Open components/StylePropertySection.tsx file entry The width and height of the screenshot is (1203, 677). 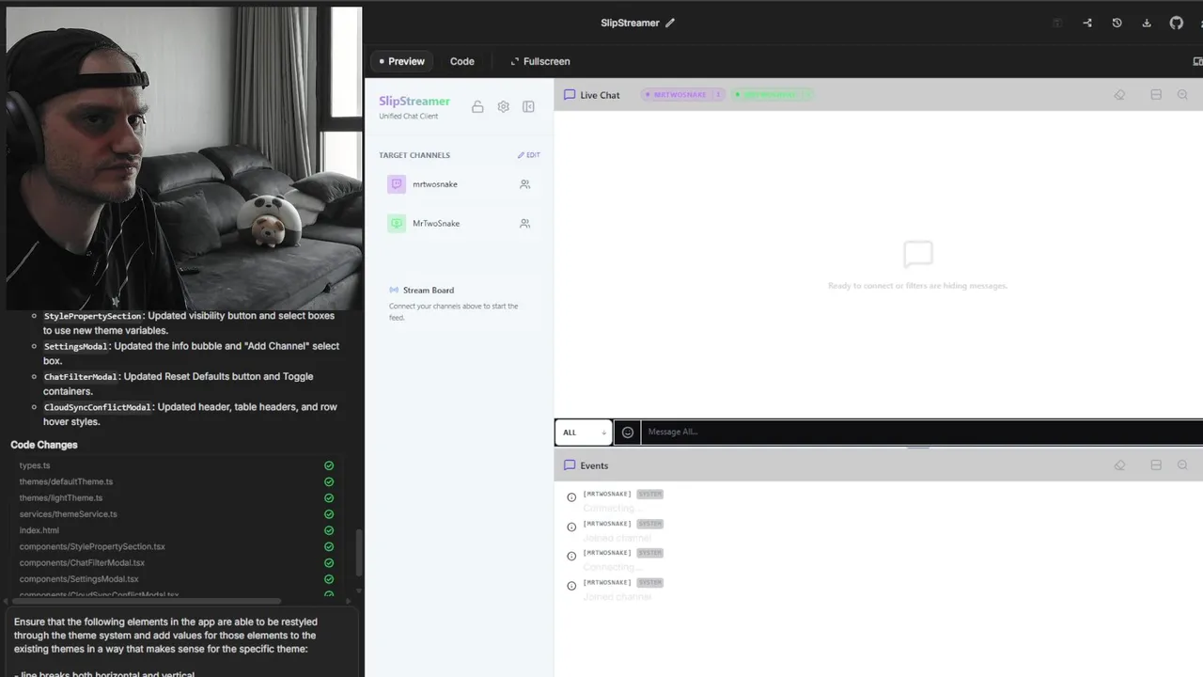[x=92, y=546]
